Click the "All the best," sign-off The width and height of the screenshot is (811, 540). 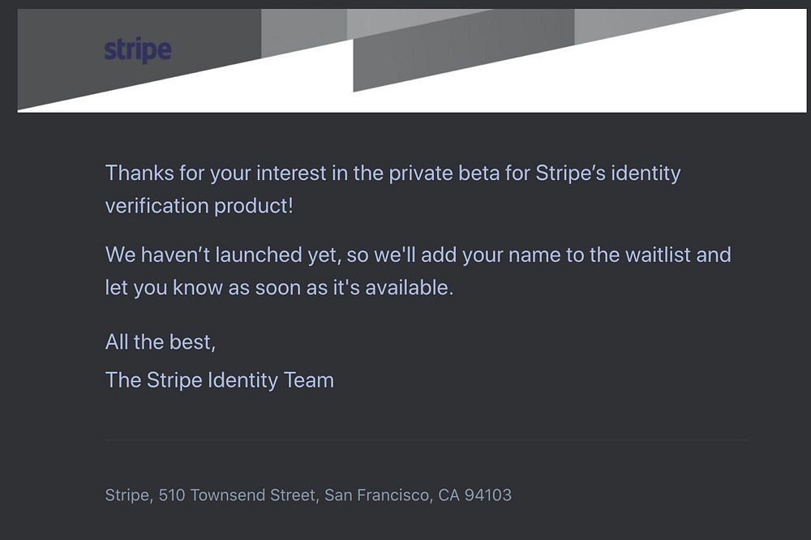(x=161, y=341)
